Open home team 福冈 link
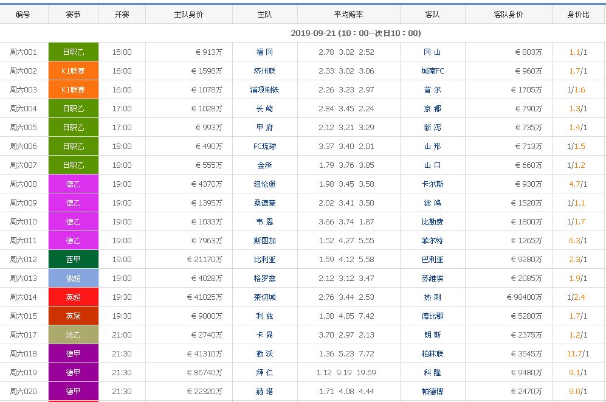 264,52
